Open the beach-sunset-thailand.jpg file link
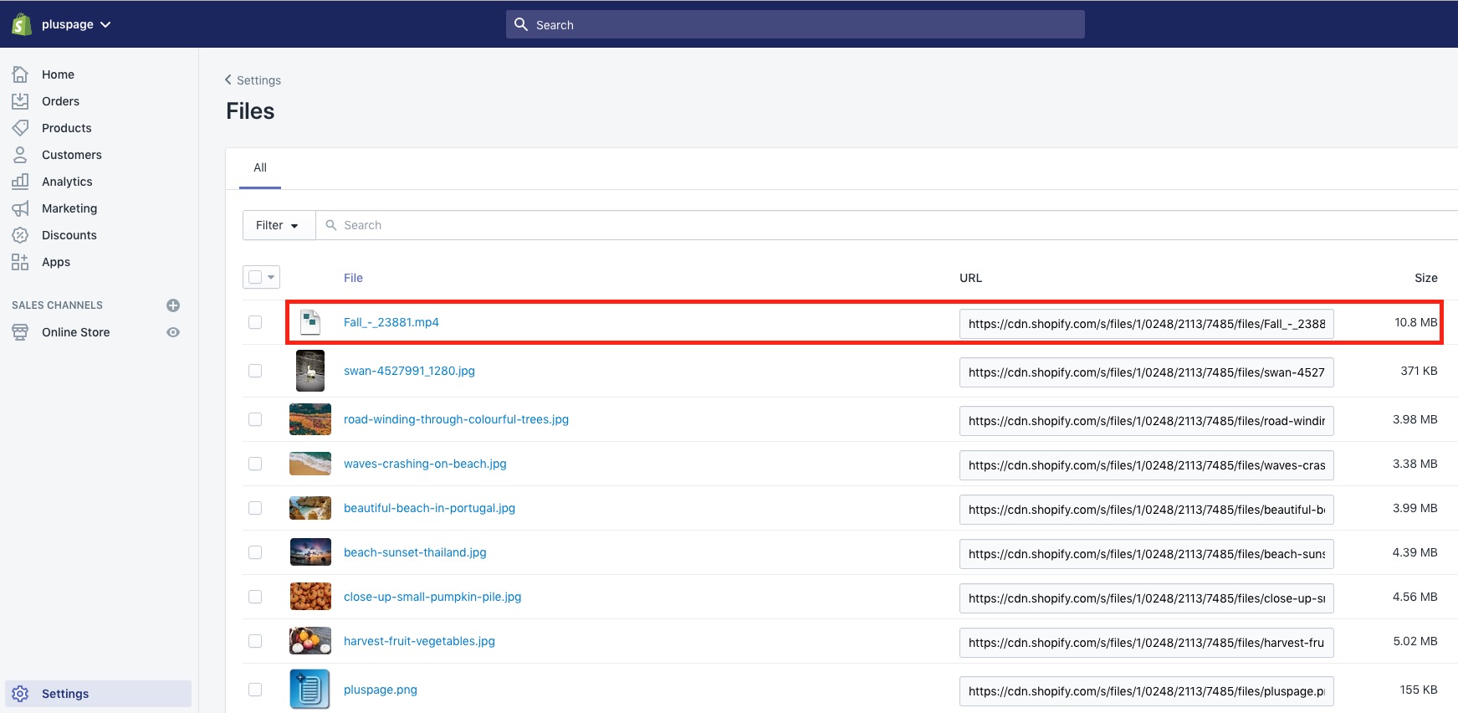This screenshot has height=713, width=1458. (415, 552)
